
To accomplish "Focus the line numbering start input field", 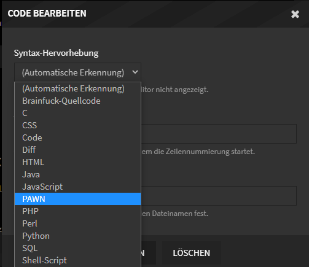I will (x=219, y=134).
